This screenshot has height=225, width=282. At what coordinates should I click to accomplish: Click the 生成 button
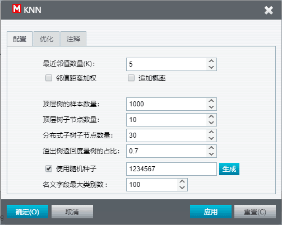pos(229,169)
